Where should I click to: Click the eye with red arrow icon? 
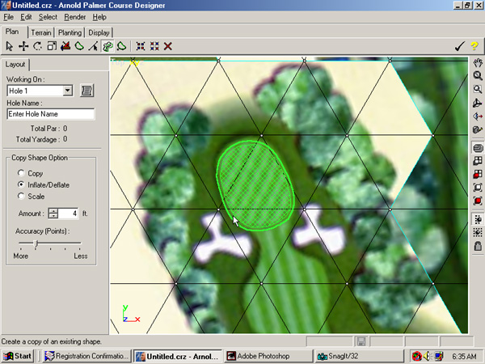(x=478, y=116)
